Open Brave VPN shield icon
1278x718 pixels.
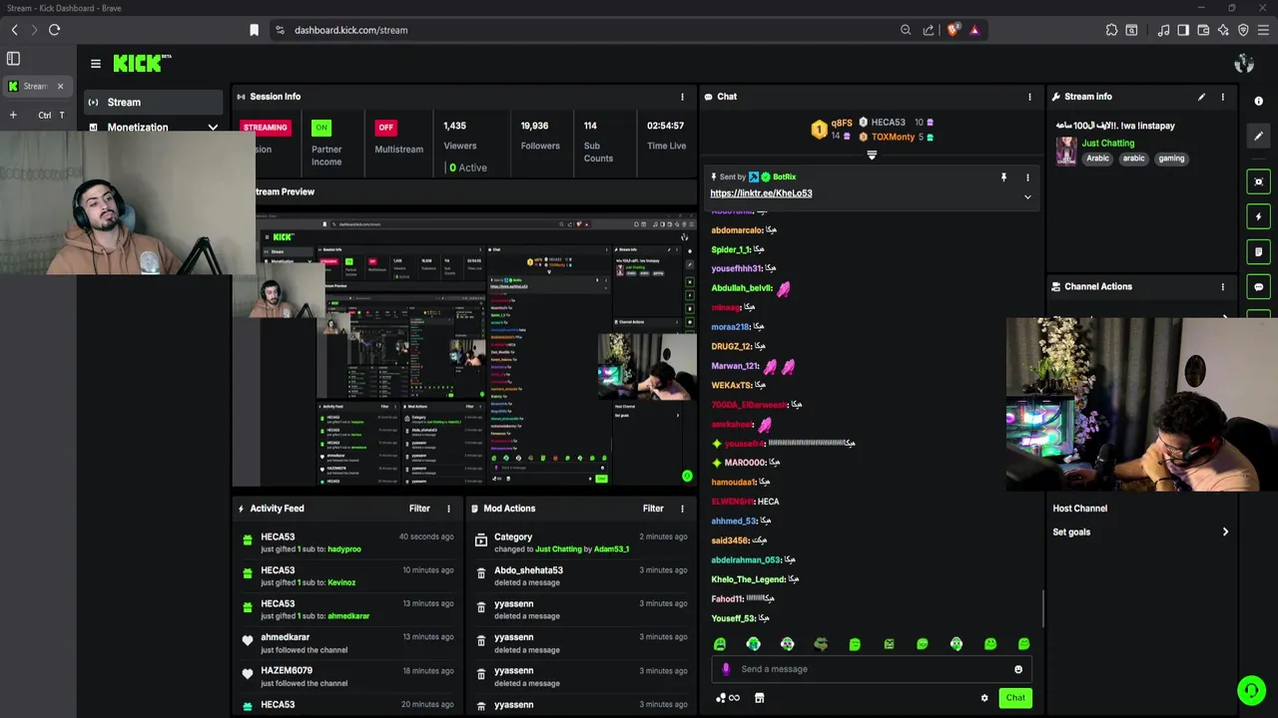[1243, 30]
